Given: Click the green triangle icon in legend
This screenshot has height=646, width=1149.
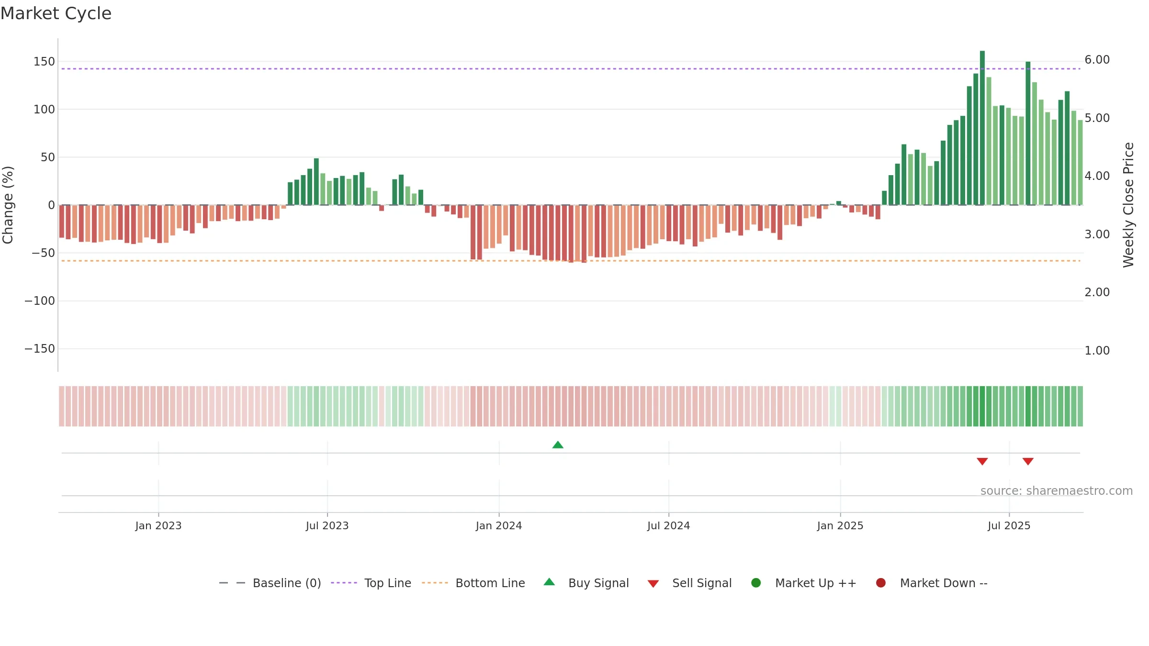Looking at the screenshot, I should 549,582.
